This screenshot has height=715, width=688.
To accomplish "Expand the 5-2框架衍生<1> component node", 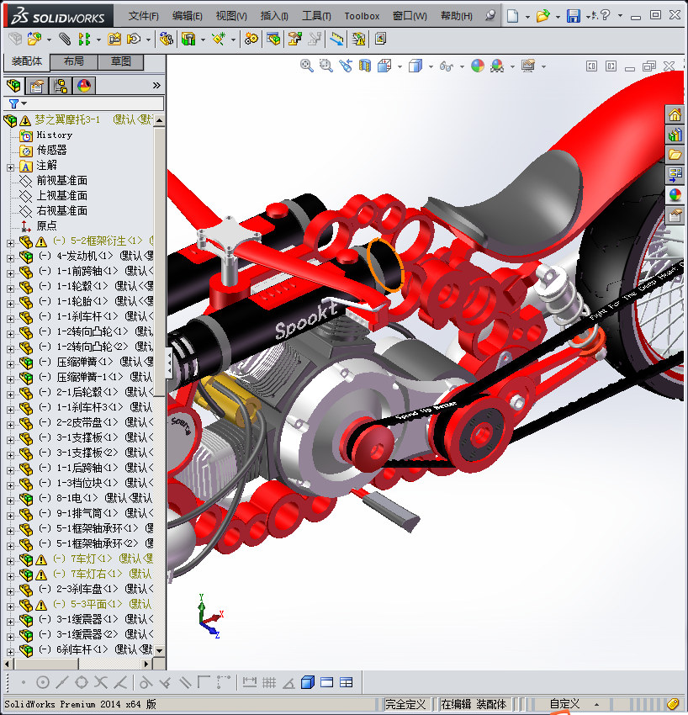I will (10, 243).
